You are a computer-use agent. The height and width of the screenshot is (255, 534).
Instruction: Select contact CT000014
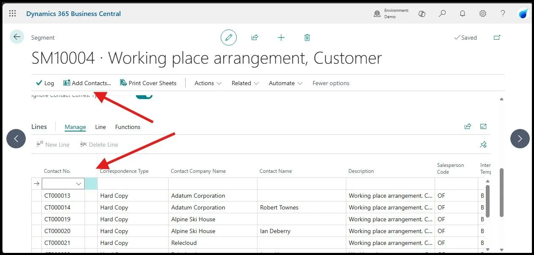click(57, 207)
